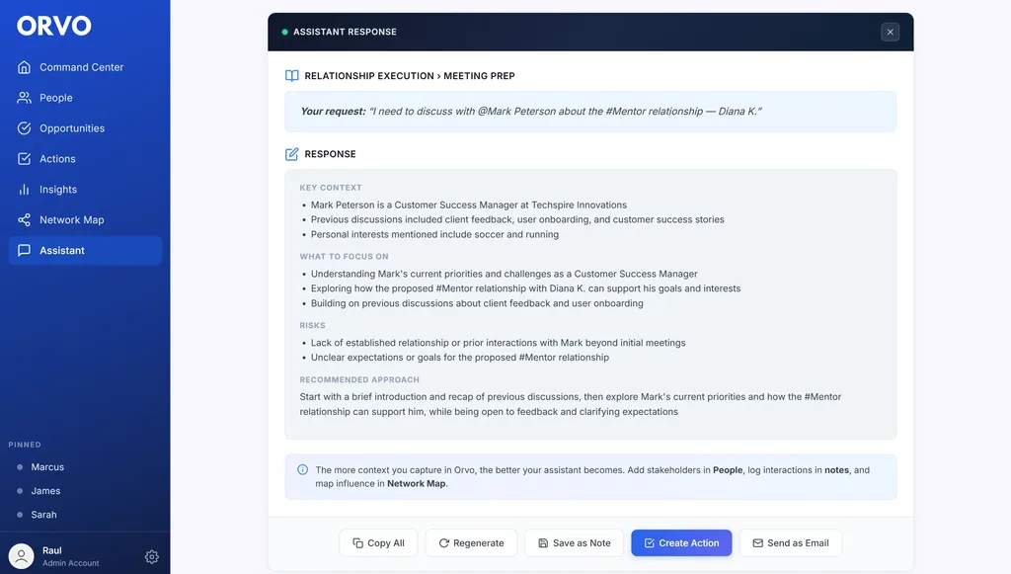Save the response as a note
Screen dimensions: 1011x574
574,542
